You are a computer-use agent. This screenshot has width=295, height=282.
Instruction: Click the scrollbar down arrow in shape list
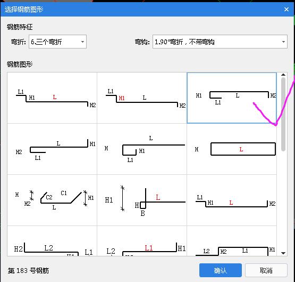click(x=283, y=253)
